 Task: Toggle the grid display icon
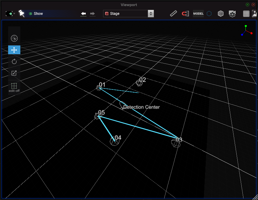coord(246,14)
